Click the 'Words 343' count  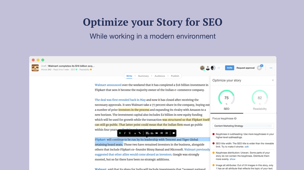click(46, 70)
